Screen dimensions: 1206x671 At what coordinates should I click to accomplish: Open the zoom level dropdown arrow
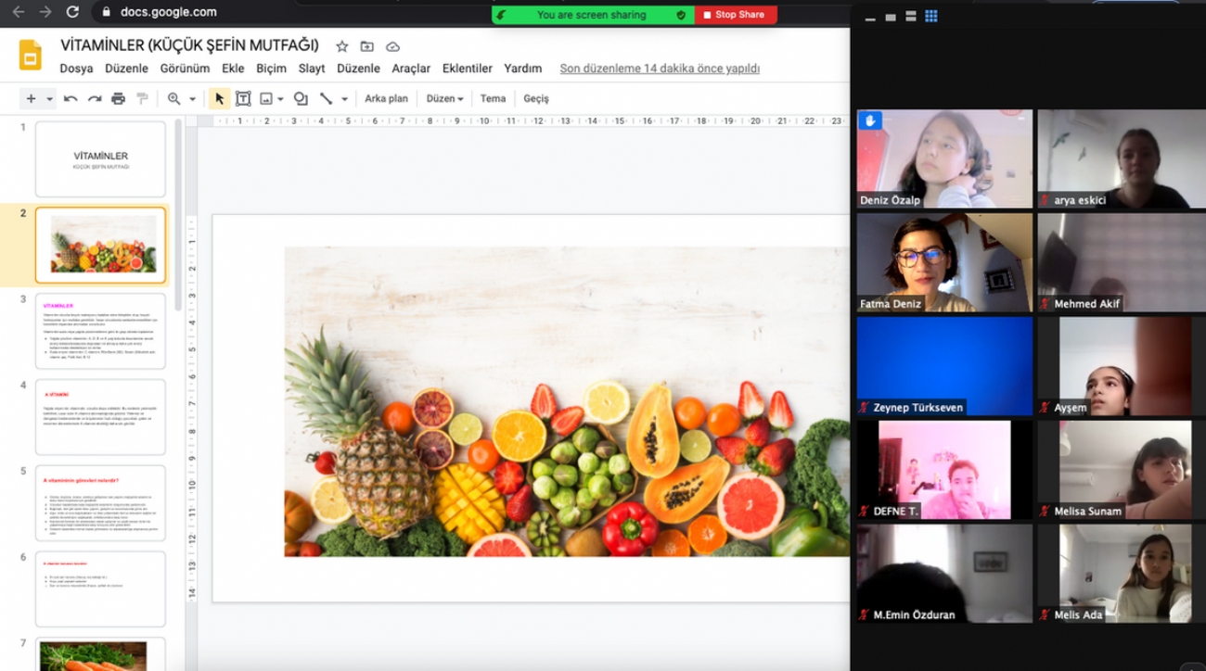[192, 98]
